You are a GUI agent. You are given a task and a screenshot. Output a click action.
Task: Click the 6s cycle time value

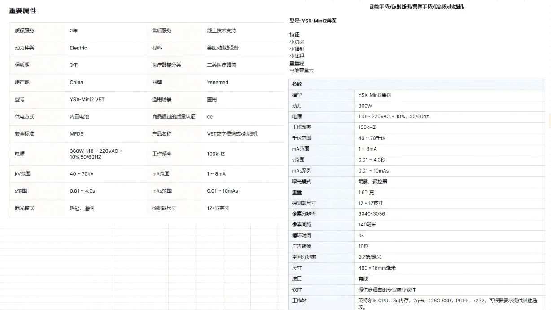[361, 235]
